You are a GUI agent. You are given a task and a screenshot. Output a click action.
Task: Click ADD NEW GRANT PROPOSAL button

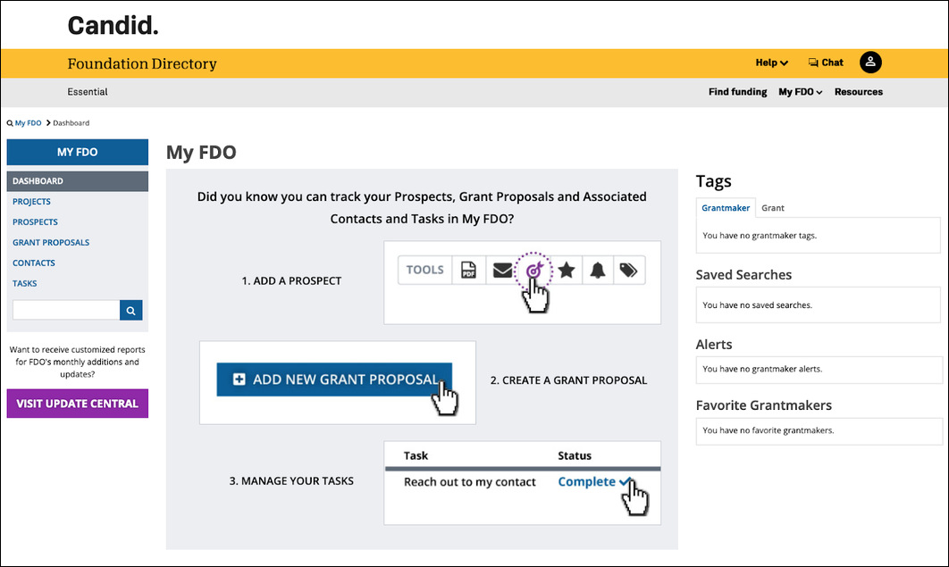[x=334, y=379]
